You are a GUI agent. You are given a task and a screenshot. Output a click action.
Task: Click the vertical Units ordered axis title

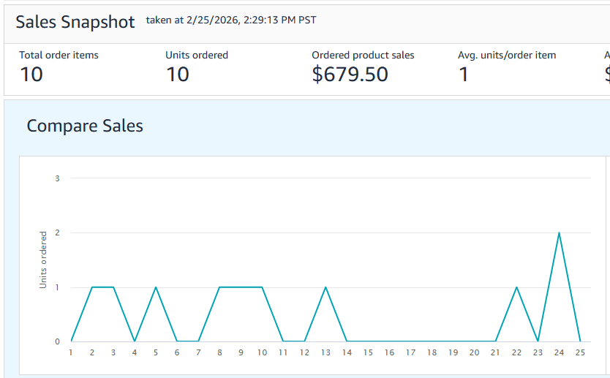click(x=43, y=260)
